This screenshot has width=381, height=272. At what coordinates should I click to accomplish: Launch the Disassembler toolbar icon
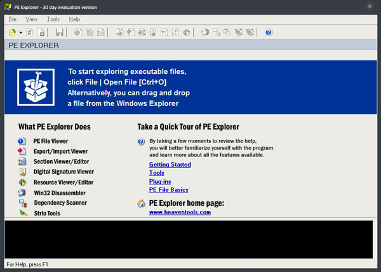click(x=205, y=32)
